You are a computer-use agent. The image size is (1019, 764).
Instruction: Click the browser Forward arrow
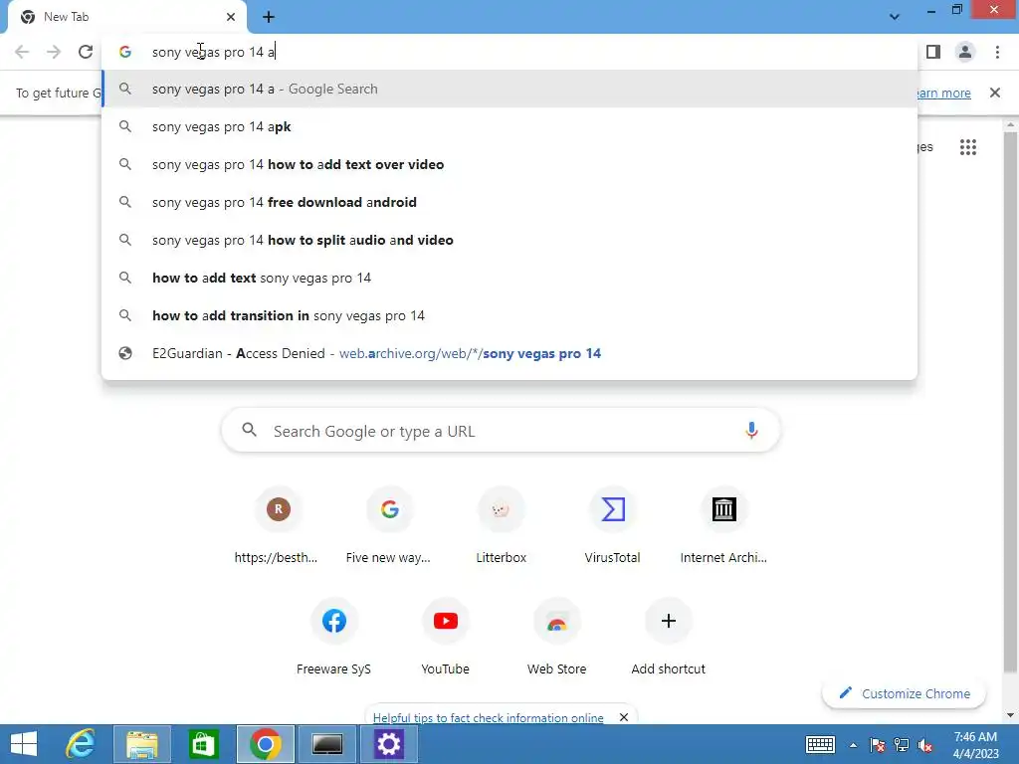[54, 52]
